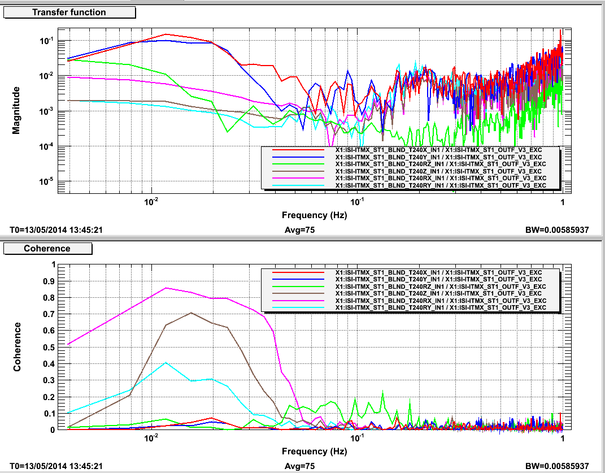Select T240RY_IN1 cyan legend entry in Transfer function plot
605x473 pixels.
point(410,185)
